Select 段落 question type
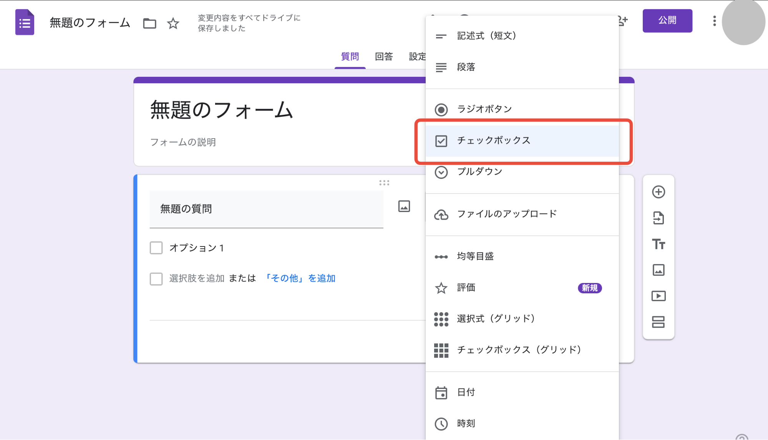This screenshot has width=768, height=440. (x=522, y=67)
